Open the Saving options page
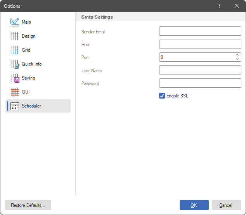 click(x=28, y=78)
